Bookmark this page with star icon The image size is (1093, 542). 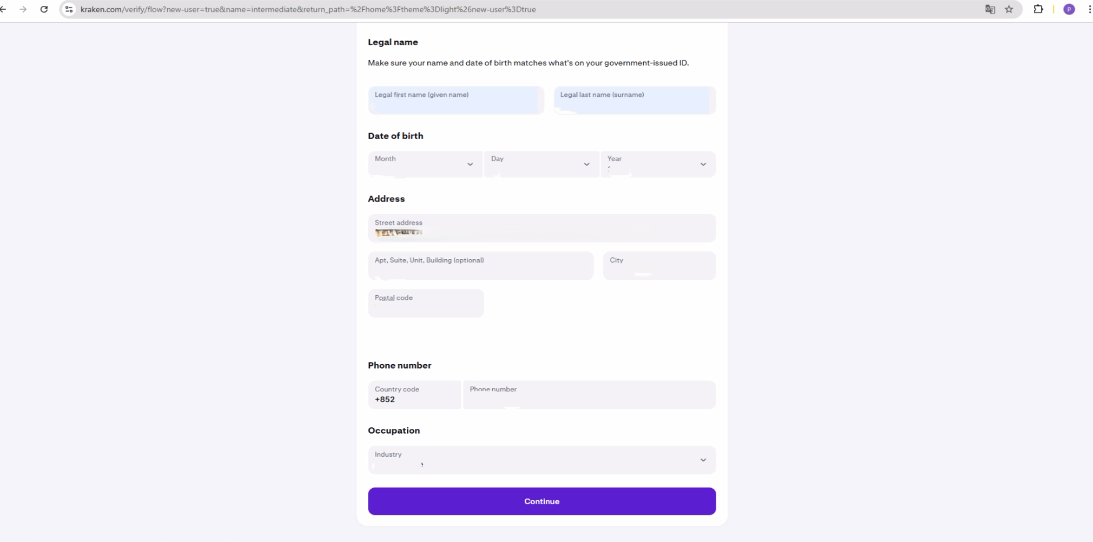(x=1009, y=9)
